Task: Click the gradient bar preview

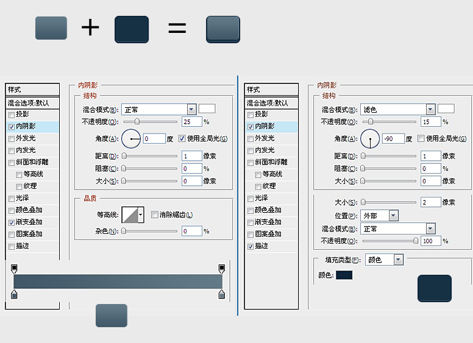Action: click(x=118, y=281)
